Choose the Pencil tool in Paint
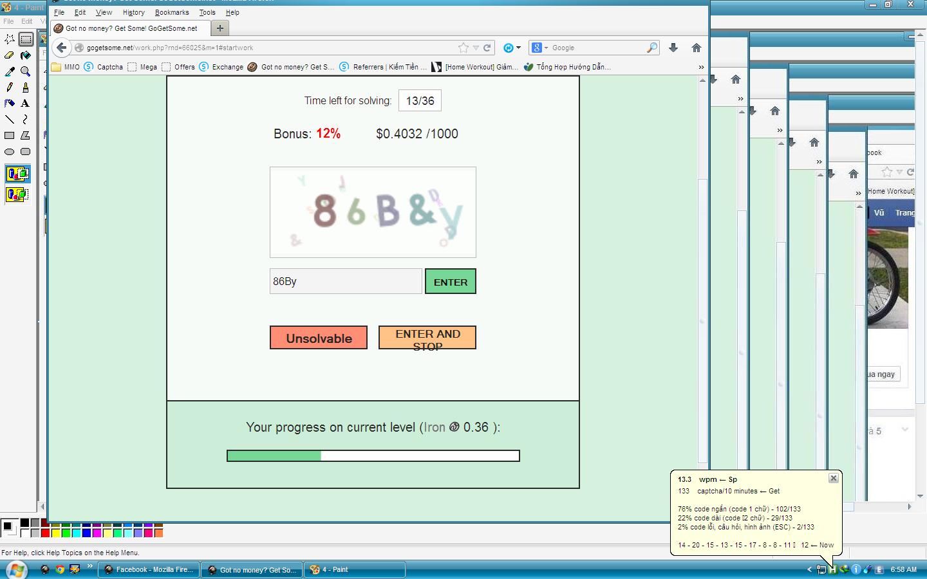 (x=10, y=87)
